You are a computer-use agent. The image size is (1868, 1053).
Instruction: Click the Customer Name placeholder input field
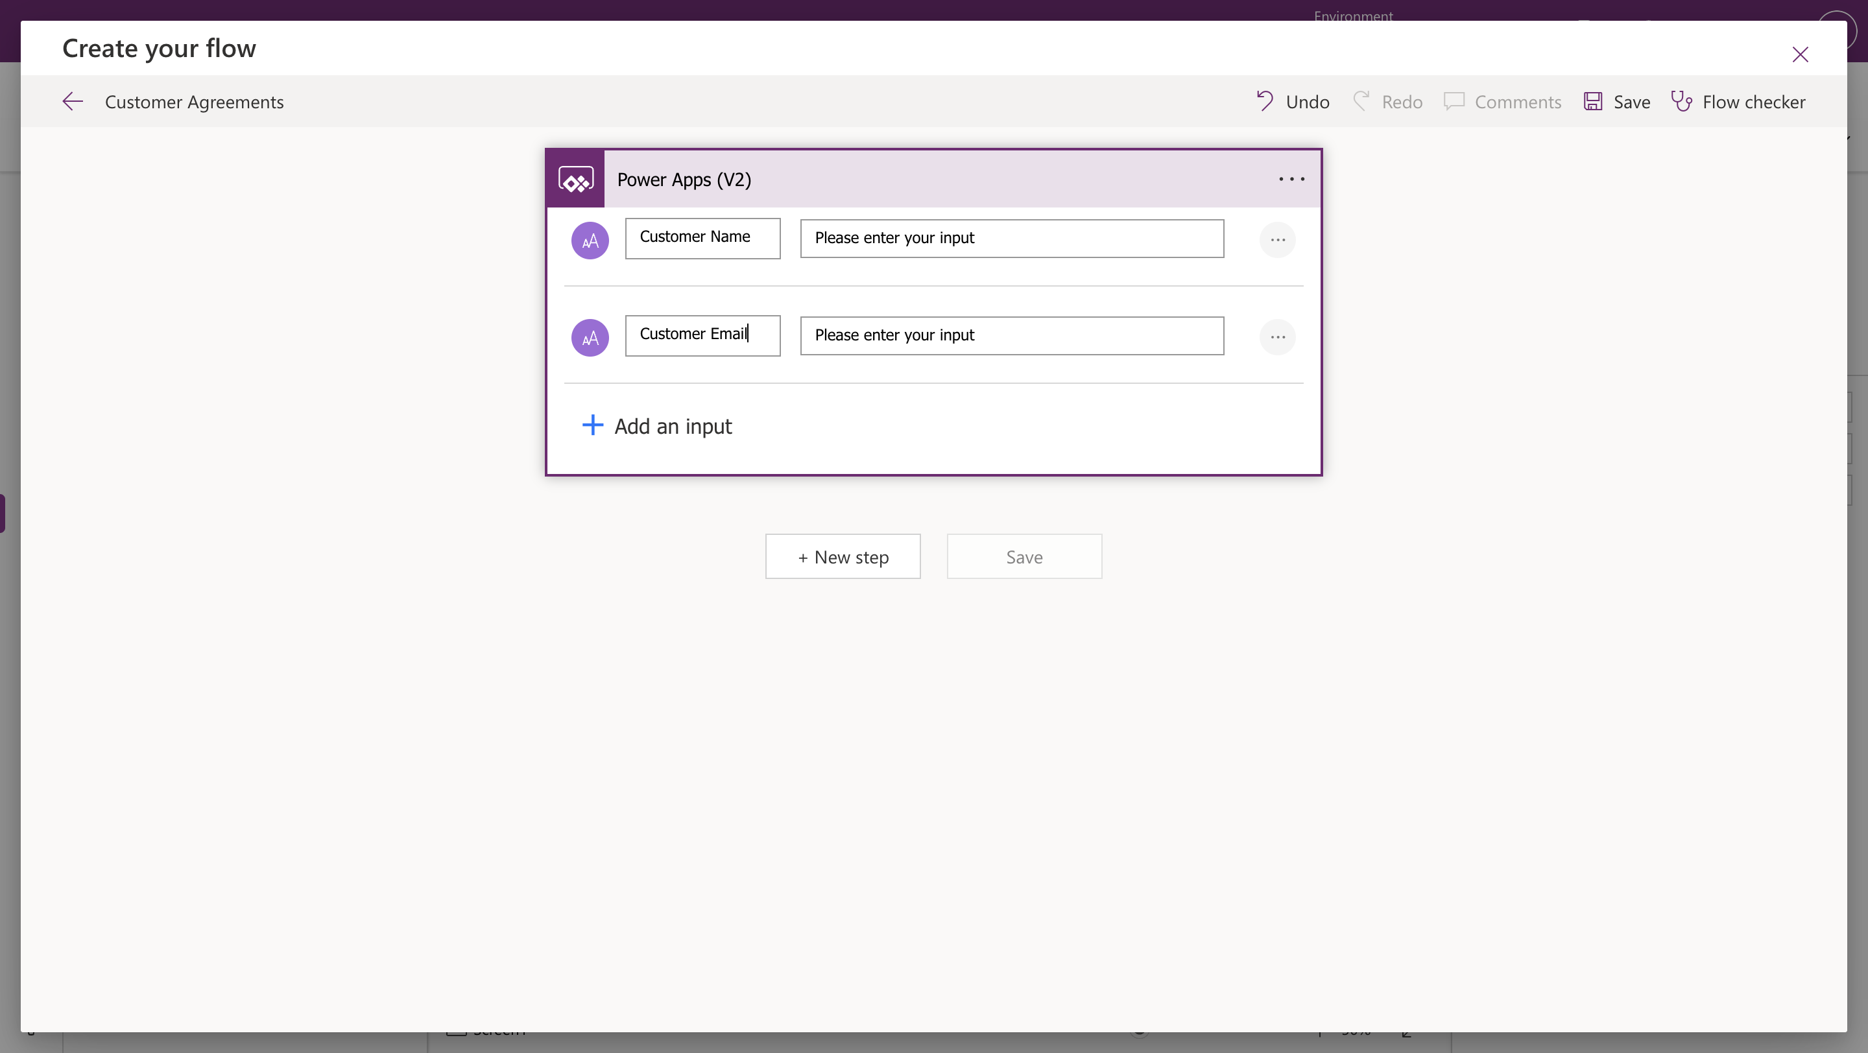click(x=1011, y=238)
